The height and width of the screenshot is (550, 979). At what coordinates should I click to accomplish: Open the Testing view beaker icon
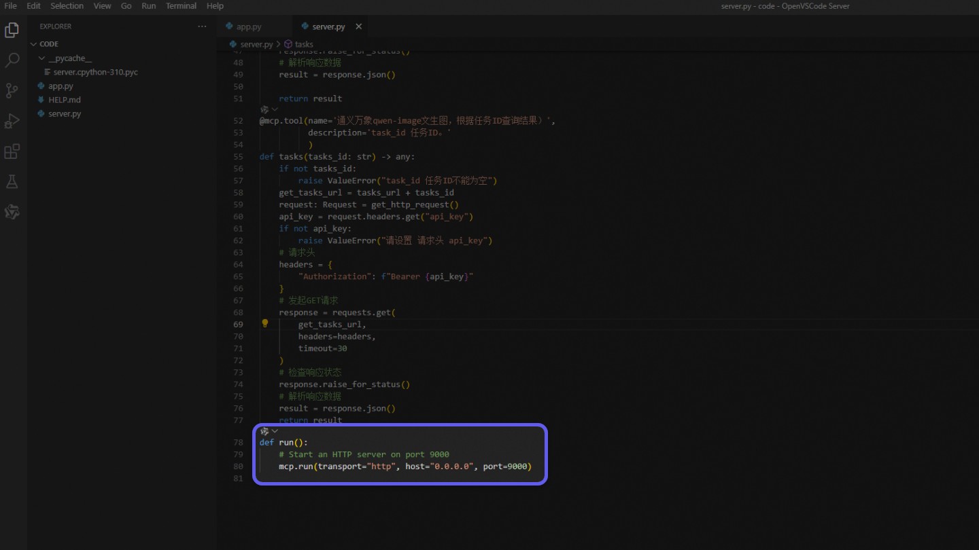pyautogui.click(x=12, y=181)
